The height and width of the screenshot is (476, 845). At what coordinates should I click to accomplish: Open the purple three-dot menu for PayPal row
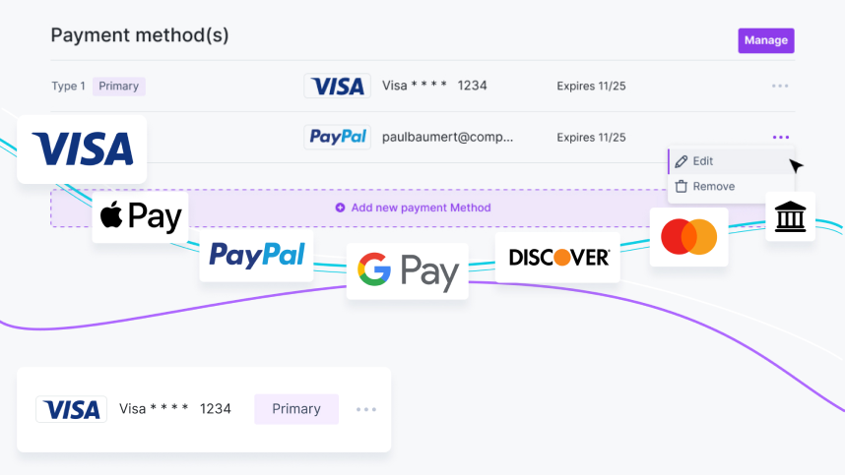tap(781, 138)
